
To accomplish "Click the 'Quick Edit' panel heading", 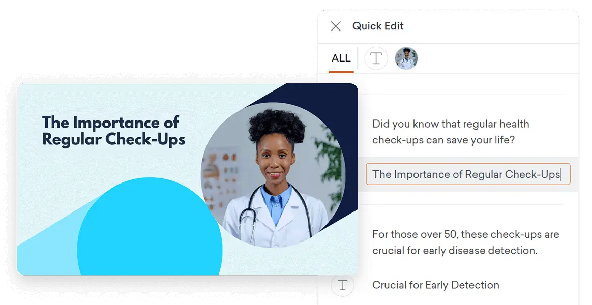I will tap(378, 26).
